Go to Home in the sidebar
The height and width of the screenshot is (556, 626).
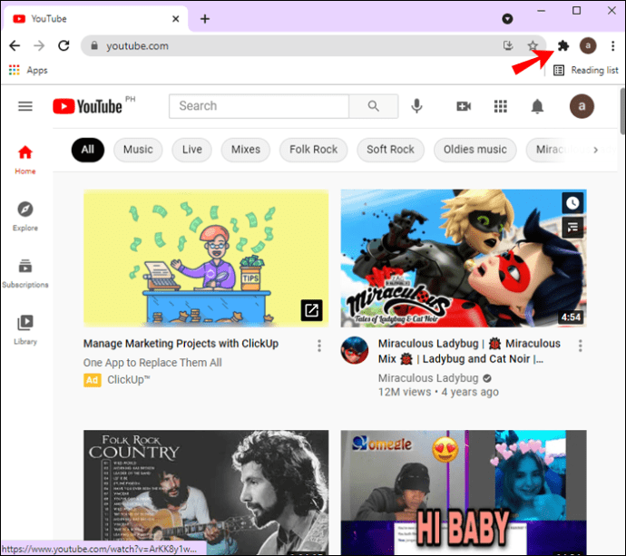25,160
